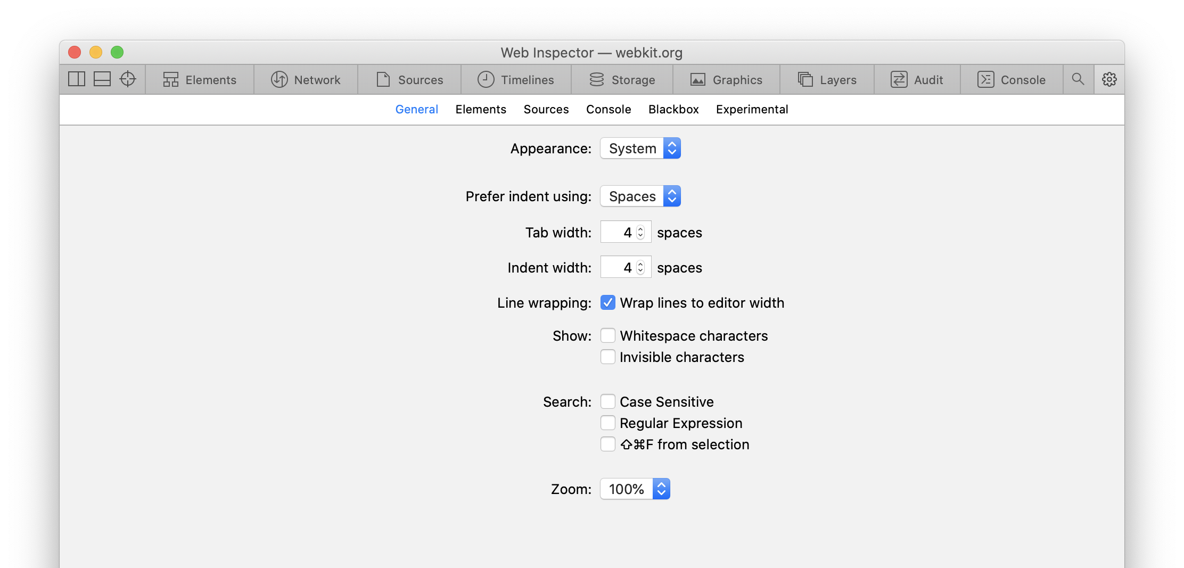Open the search magnifier icon
1184x568 pixels.
[1078, 79]
